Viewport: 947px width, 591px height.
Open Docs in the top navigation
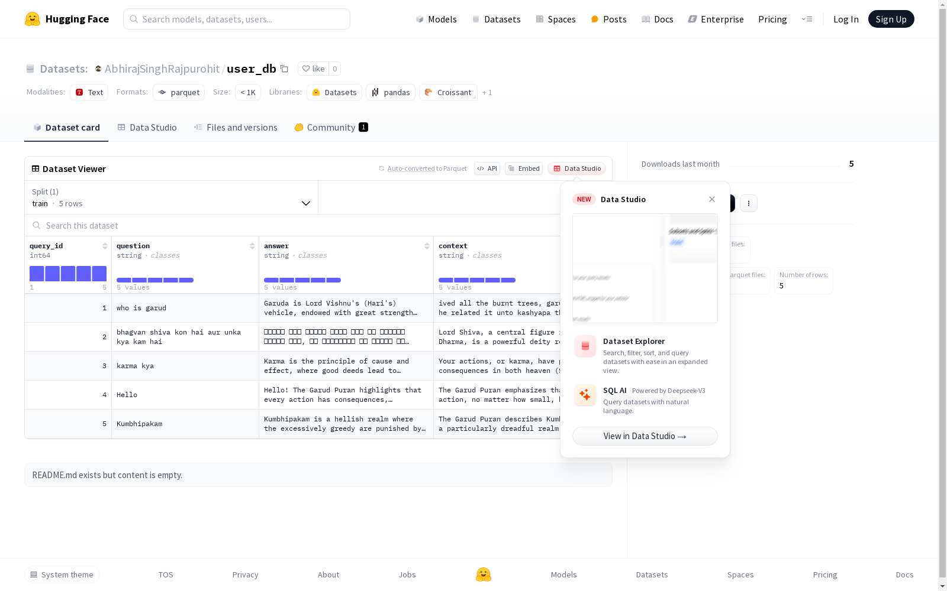(x=658, y=19)
